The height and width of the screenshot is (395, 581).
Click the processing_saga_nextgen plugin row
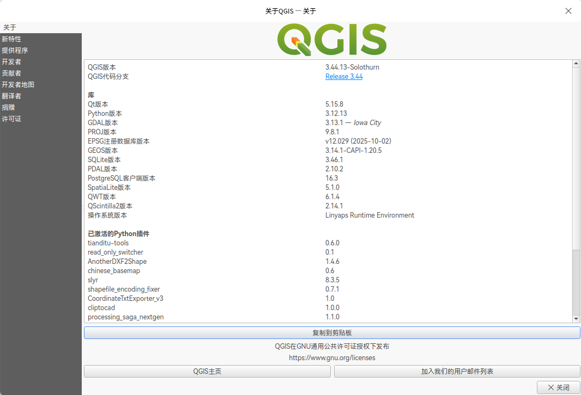[x=125, y=317]
